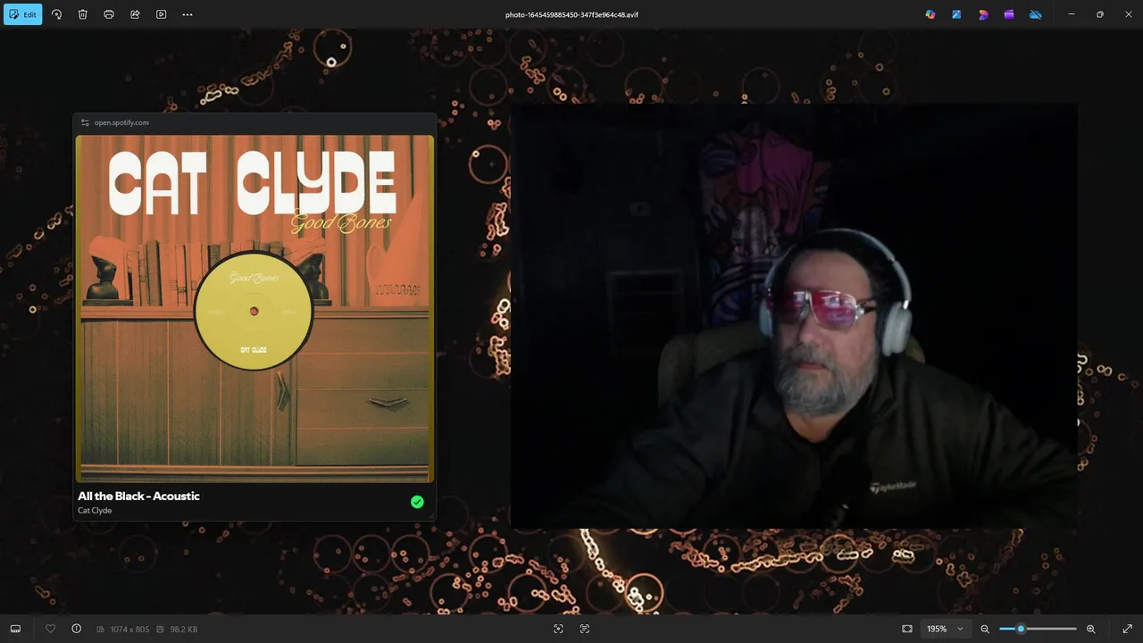Image resolution: width=1143 pixels, height=643 pixels.
Task: Click the webcam video of the man in headphones
Action: point(793,316)
